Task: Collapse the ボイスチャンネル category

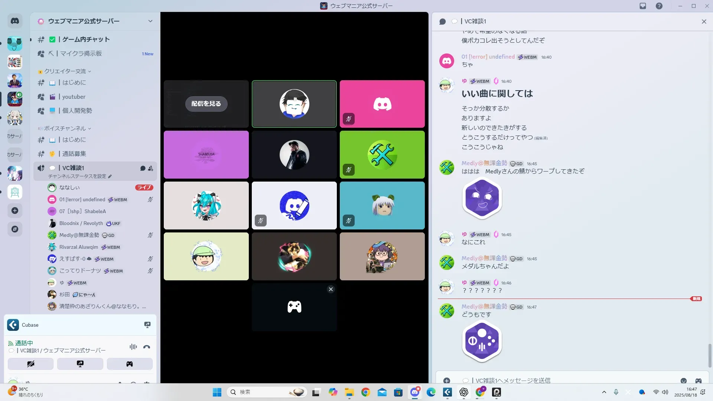Action: click(65, 128)
